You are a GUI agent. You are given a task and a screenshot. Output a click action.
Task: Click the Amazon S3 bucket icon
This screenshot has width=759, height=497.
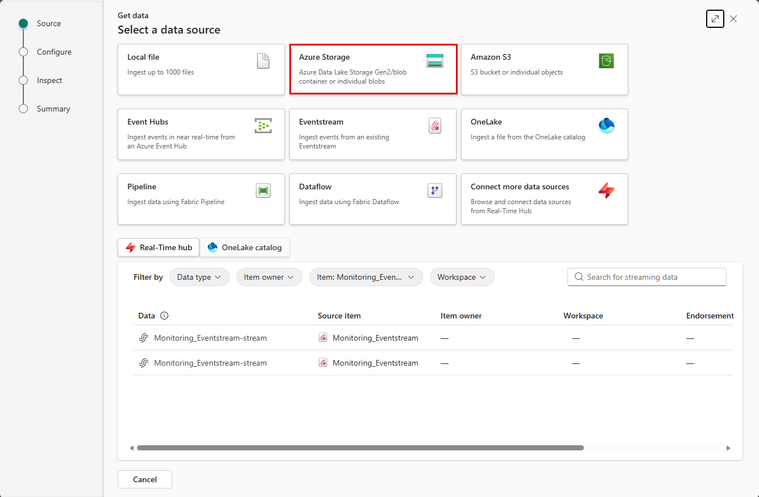coord(606,59)
